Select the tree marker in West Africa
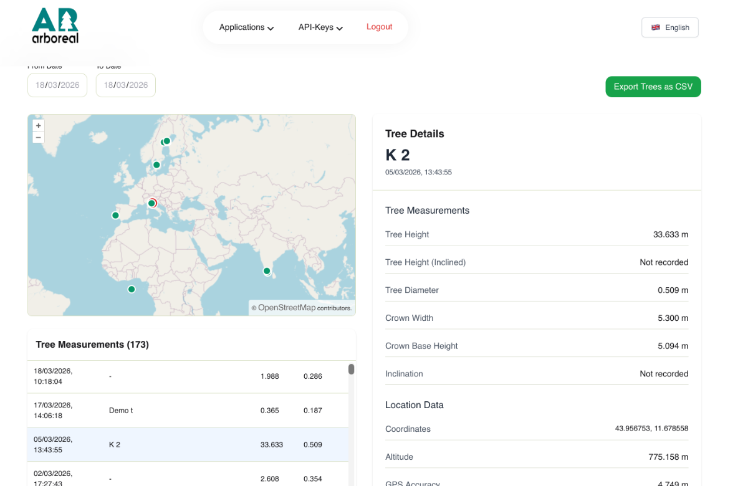The image size is (748, 486). 132,289
